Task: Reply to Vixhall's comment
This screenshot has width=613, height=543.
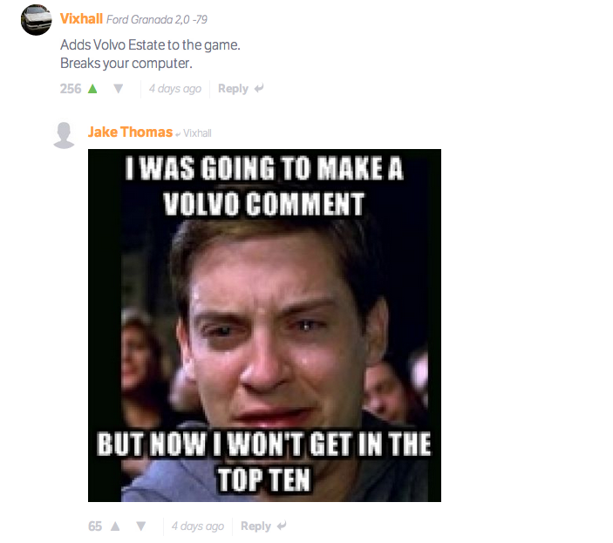Action: 233,89
